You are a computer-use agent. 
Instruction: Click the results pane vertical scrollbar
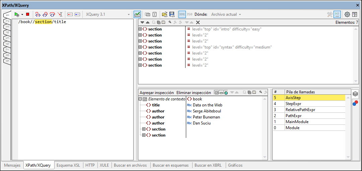tap(356, 54)
